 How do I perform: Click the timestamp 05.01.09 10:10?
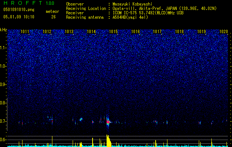(x=19, y=17)
